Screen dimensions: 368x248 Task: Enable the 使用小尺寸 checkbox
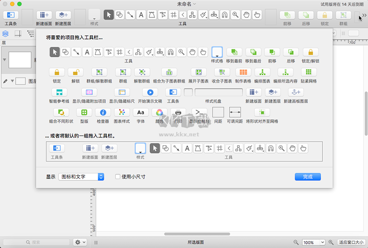[x=118, y=176]
